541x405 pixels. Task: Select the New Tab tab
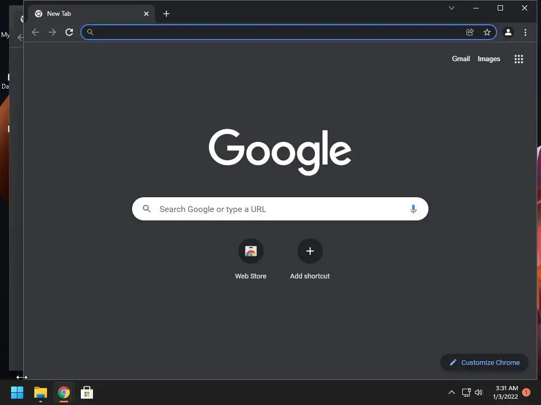92,14
